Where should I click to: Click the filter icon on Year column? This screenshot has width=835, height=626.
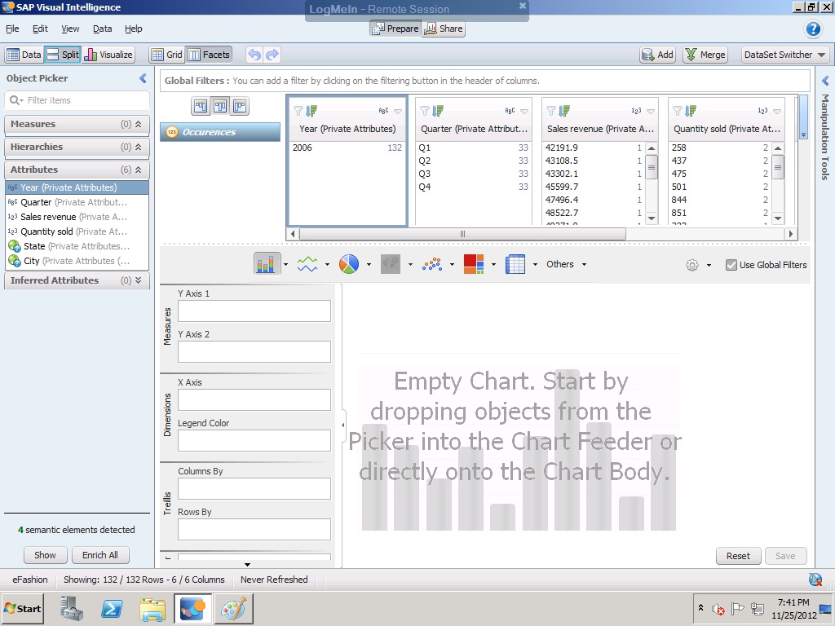tap(298, 111)
